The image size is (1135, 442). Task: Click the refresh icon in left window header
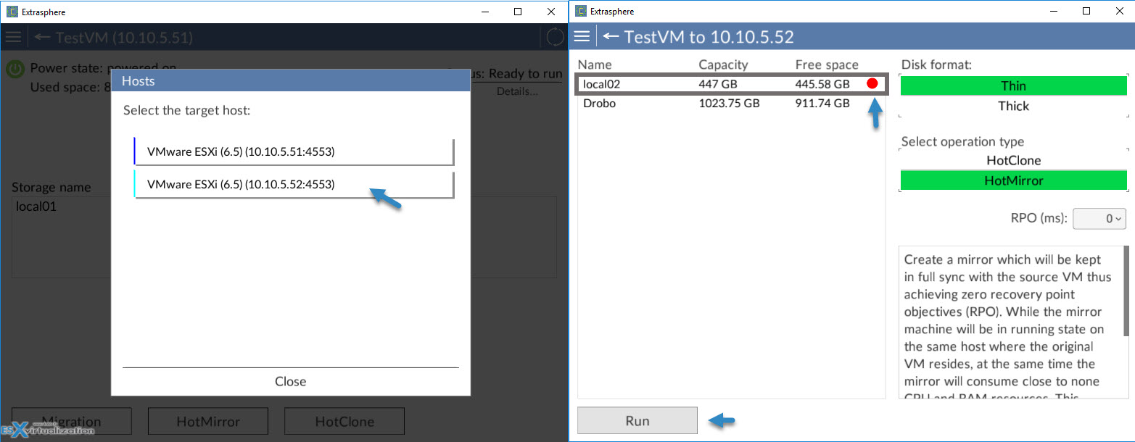(555, 37)
